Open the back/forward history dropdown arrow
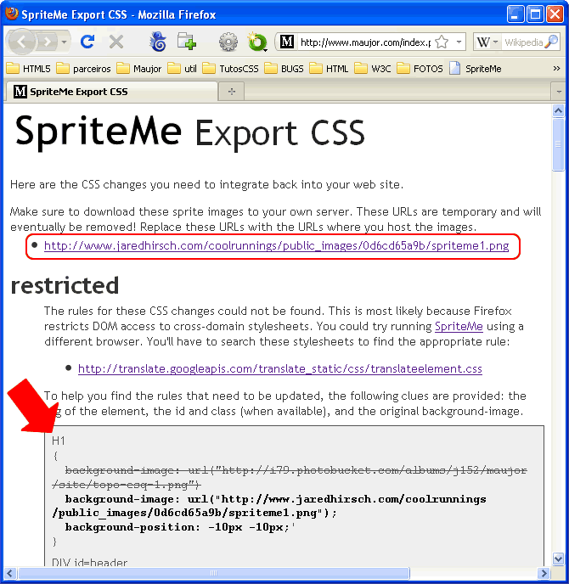The width and height of the screenshot is (569, 584). (x=65, y=42)
